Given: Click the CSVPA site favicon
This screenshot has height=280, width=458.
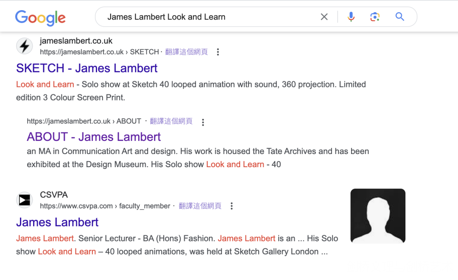Looking at the screenshot, I should click(x=25, y=200).
